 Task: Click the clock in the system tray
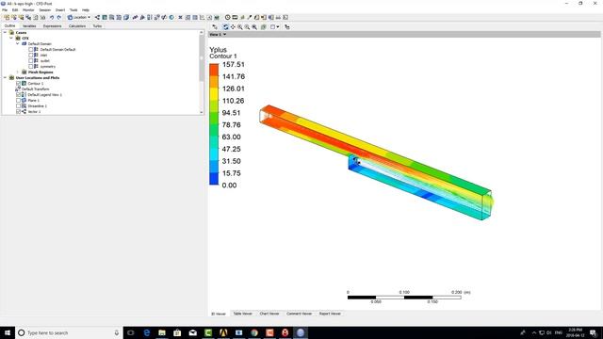coord(575,332)
